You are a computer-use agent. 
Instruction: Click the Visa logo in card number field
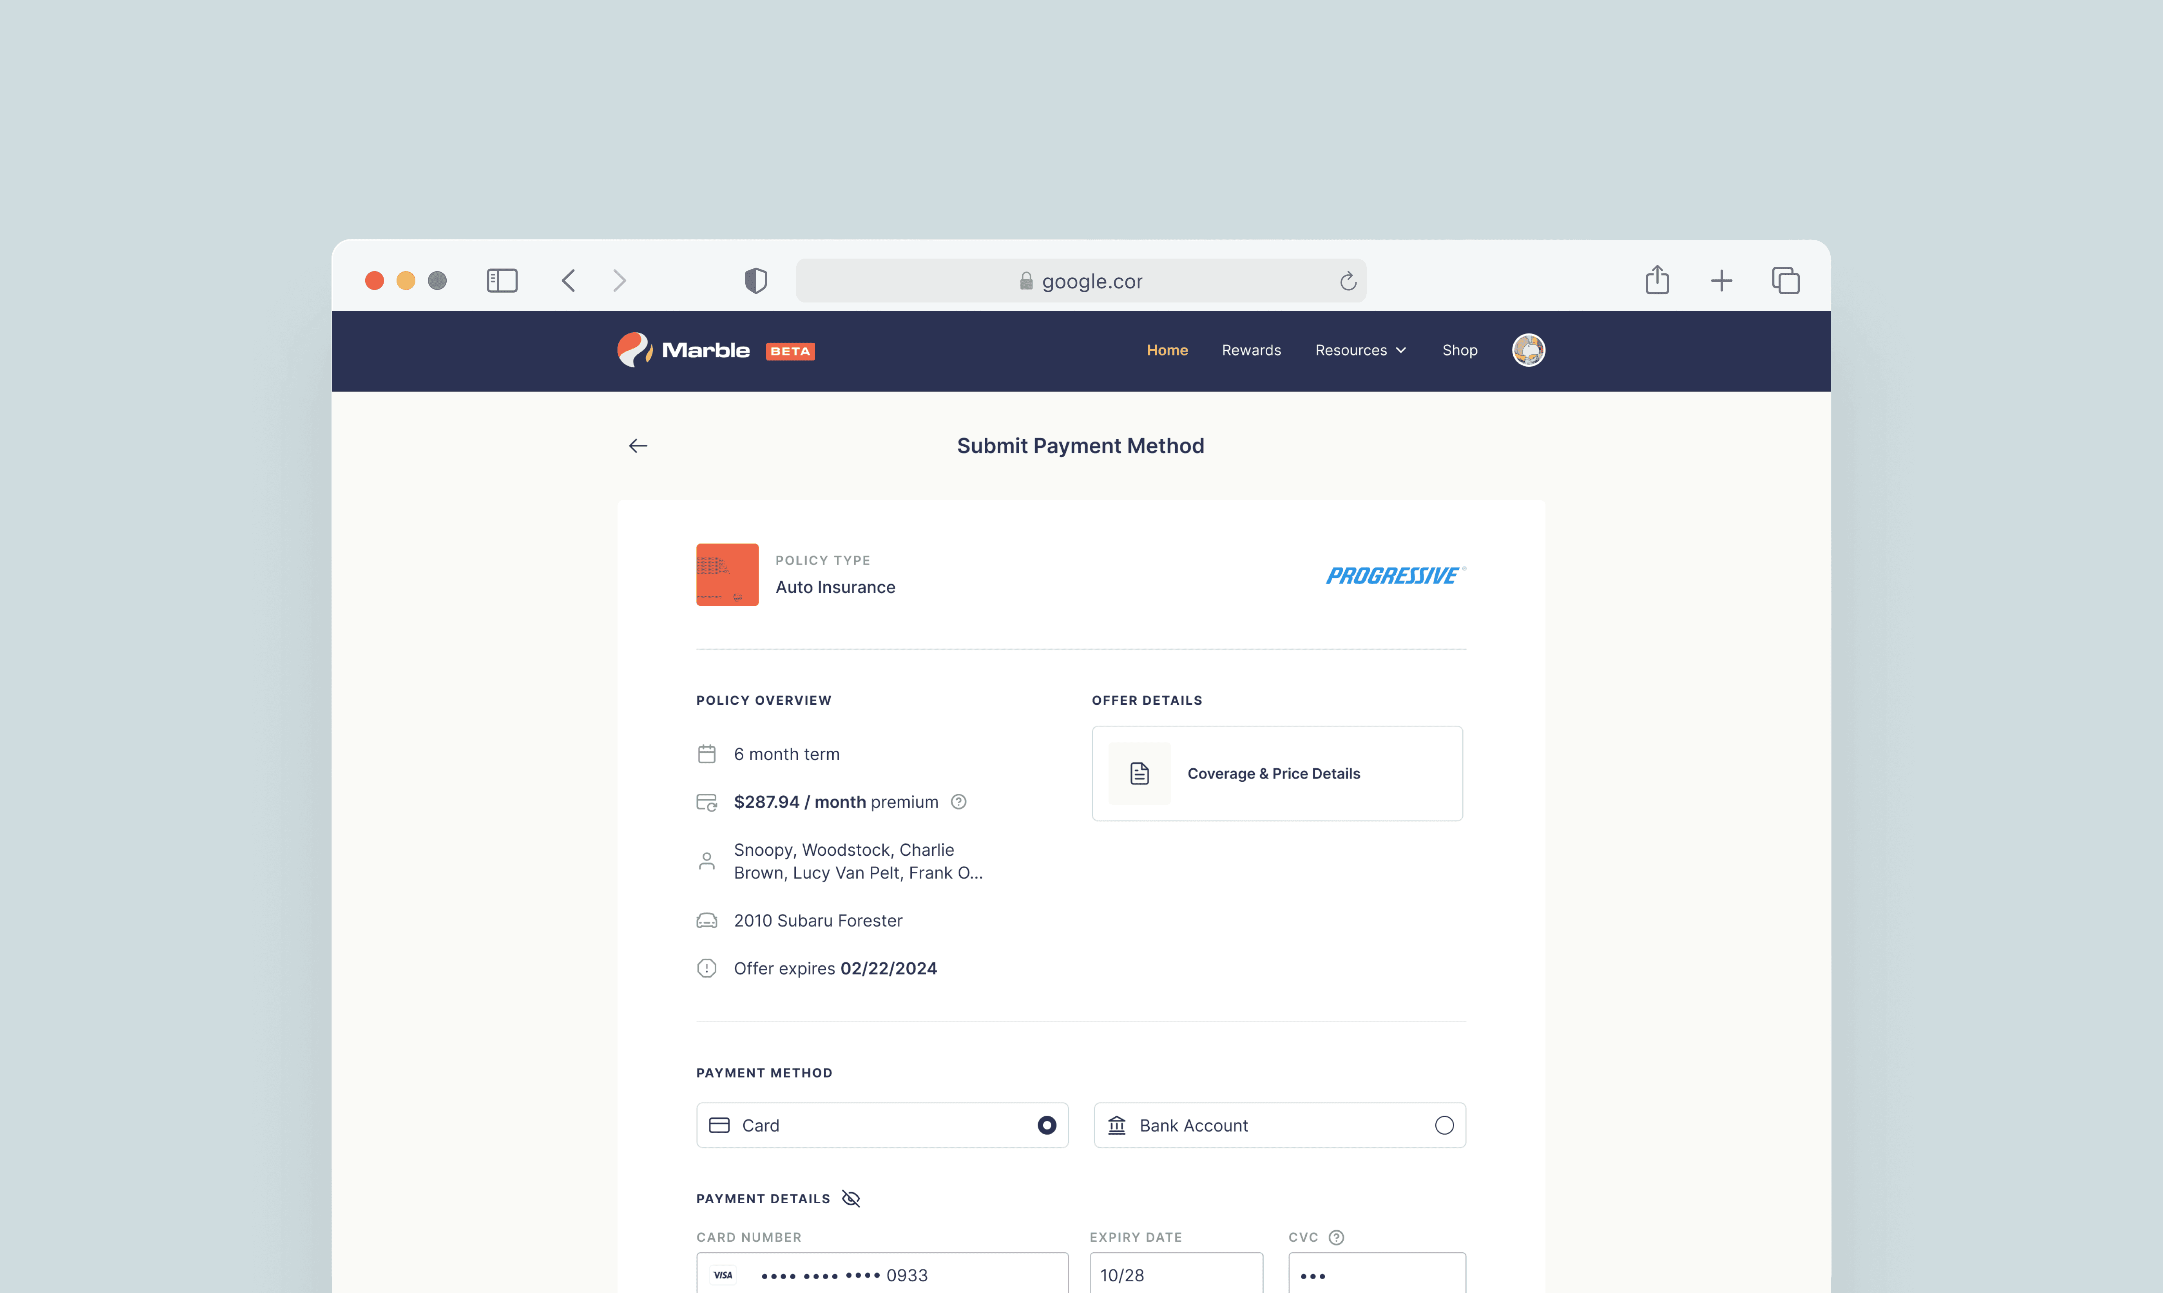pyautogui.click(x=723, y=1276)
